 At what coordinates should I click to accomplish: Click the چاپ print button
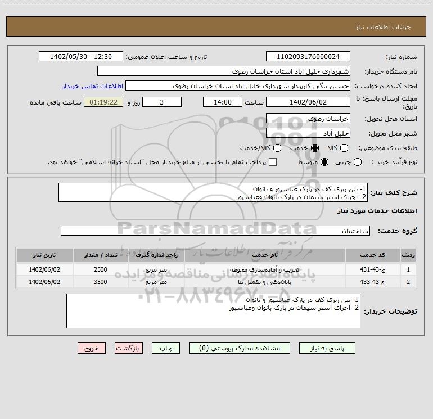166,348
